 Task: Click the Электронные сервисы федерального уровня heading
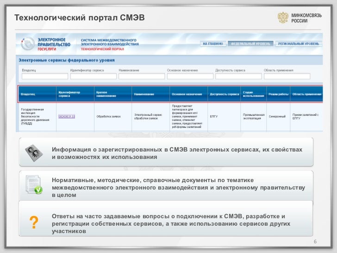(67, 60)
